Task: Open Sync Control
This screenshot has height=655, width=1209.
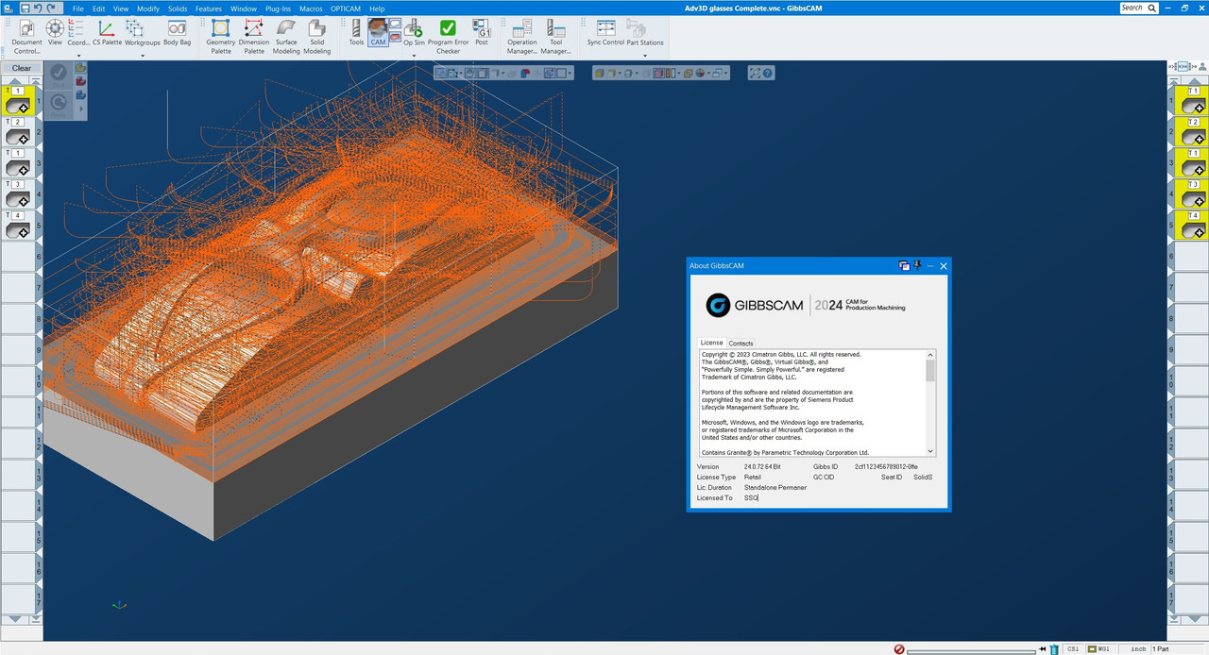Action: tap(605, 33)
